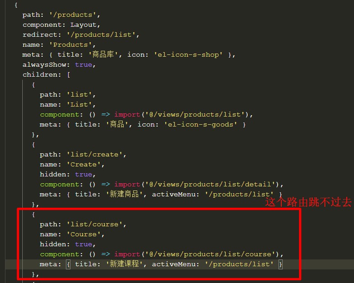This screenshot has width=354, height=283.
Task: Click the '新建商品' title string
Action: click(x=125, y=194)
